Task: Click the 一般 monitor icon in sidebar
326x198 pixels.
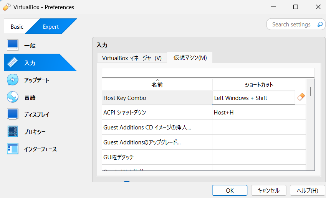Action: [12, 45]
